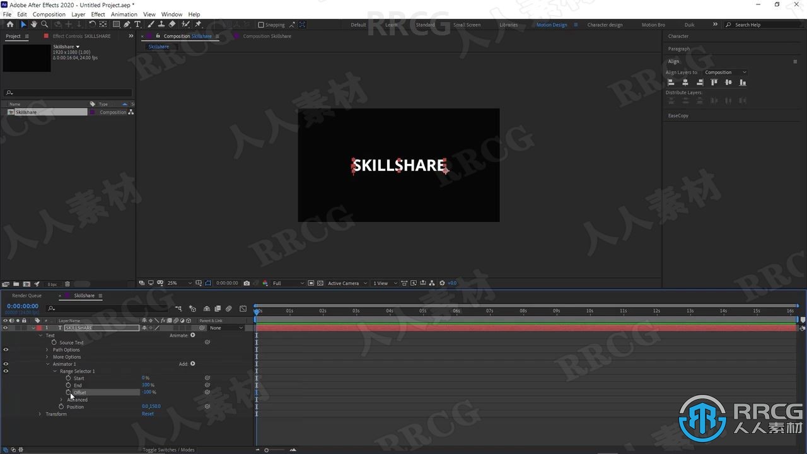Click the Composition Mini-Flowchart icon in timeline
The width and height of the screenshot is (807, 454).
pos(178,308)
